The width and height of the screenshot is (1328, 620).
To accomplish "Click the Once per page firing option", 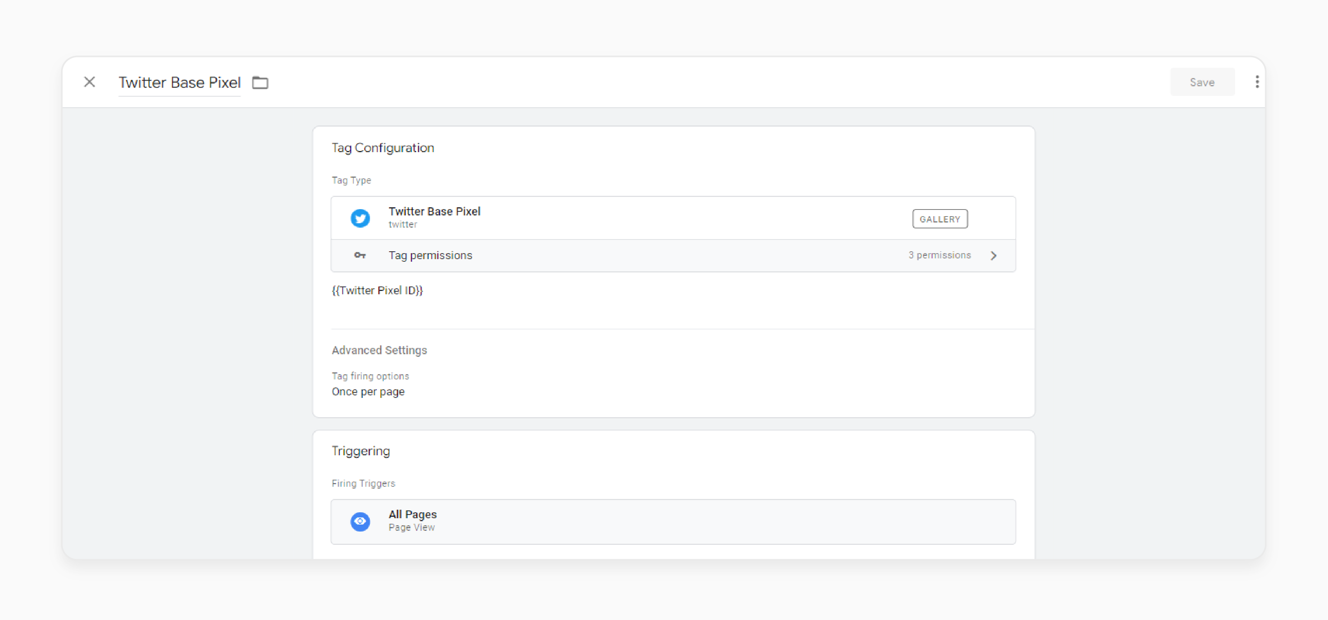I will pos(368,392).
